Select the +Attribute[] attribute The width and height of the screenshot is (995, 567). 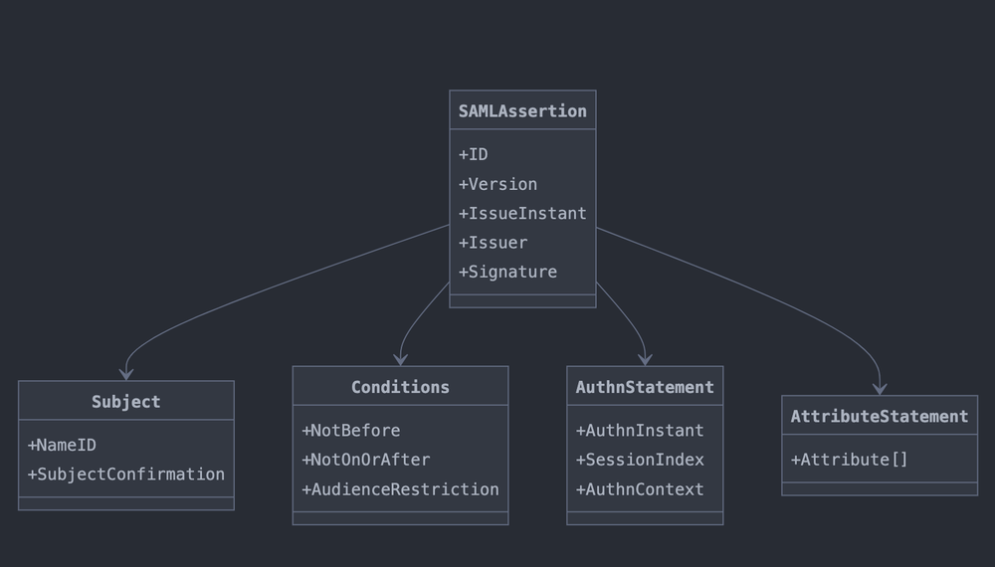click(849, 460)
